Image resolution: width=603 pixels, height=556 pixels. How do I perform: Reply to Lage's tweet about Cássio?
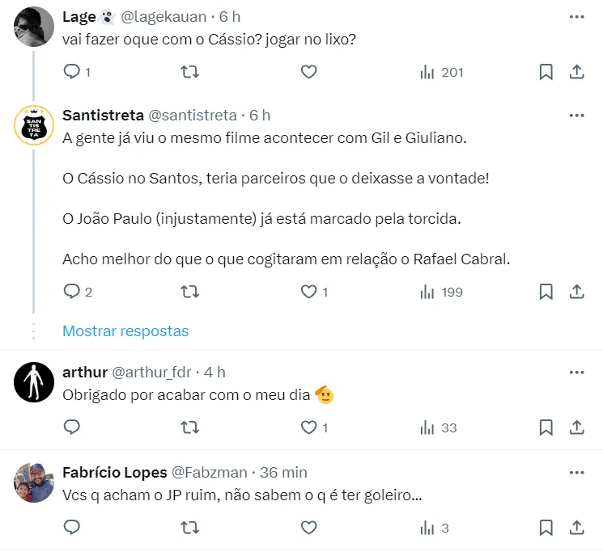(72, 72)
